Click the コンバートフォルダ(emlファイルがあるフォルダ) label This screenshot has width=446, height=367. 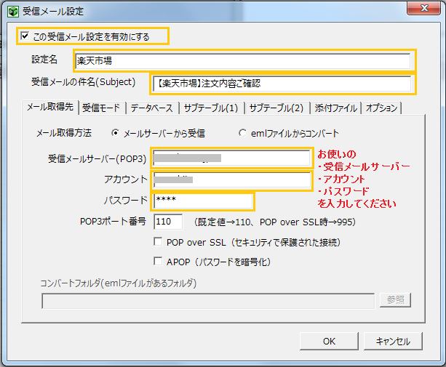(x=119, y=283)
